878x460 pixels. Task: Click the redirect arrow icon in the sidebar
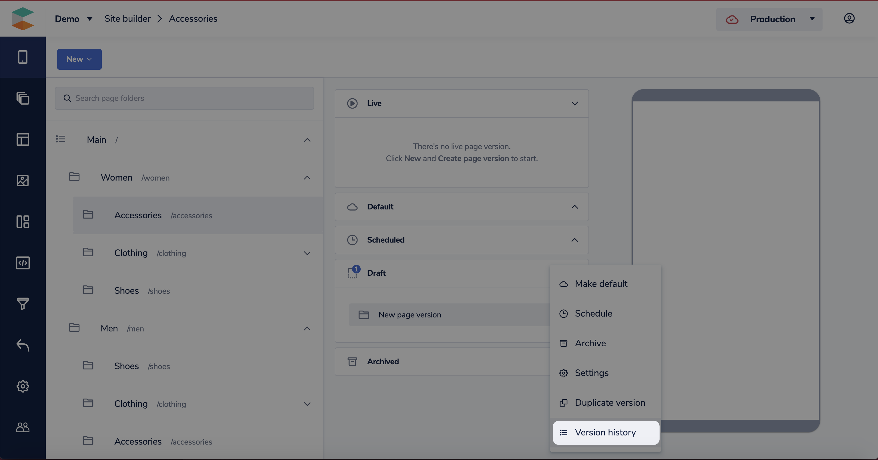[23, 345]
